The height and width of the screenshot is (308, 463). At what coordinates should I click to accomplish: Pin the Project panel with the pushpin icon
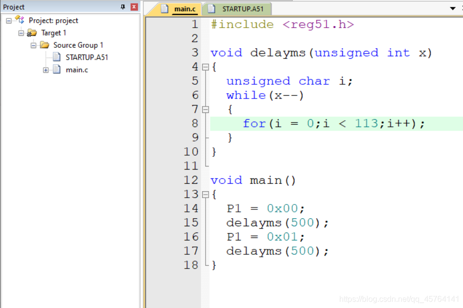tap(123, 7)
